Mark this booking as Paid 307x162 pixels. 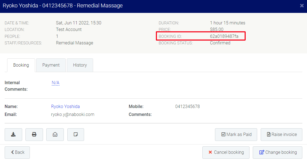coord(236,134)
